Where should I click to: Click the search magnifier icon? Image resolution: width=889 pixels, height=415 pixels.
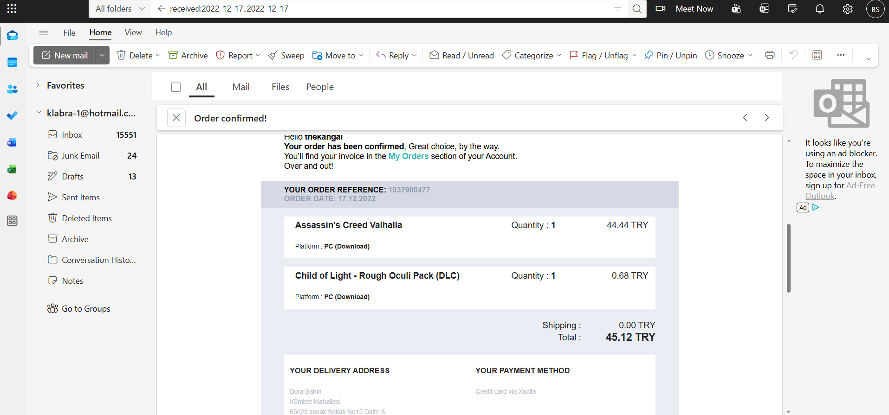[x=637, y=9]
